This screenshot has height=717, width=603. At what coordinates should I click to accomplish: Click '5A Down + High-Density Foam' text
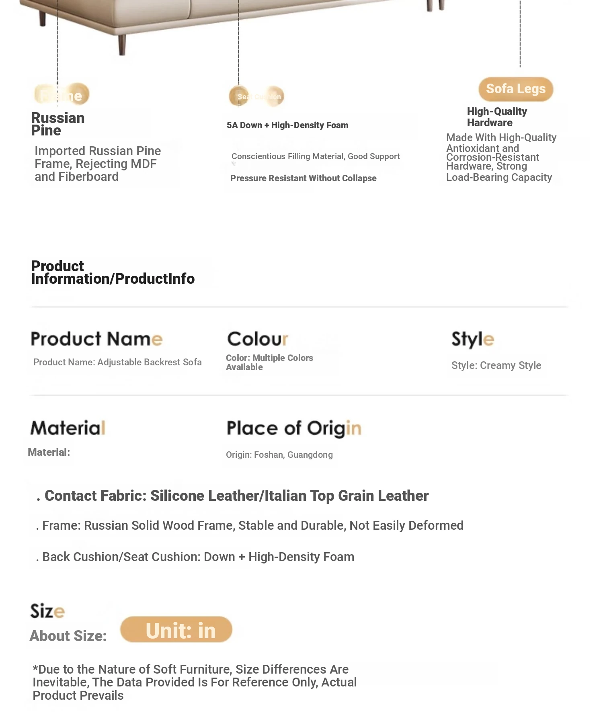(287, 125)
